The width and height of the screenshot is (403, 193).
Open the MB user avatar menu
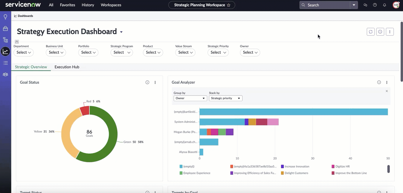point(396,5)
